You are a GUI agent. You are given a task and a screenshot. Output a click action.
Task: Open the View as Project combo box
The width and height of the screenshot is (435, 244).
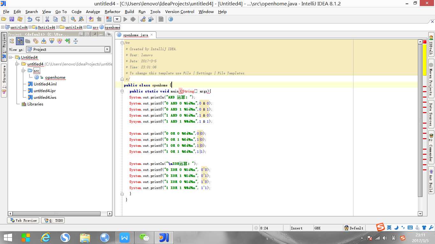tap(68, 49)
